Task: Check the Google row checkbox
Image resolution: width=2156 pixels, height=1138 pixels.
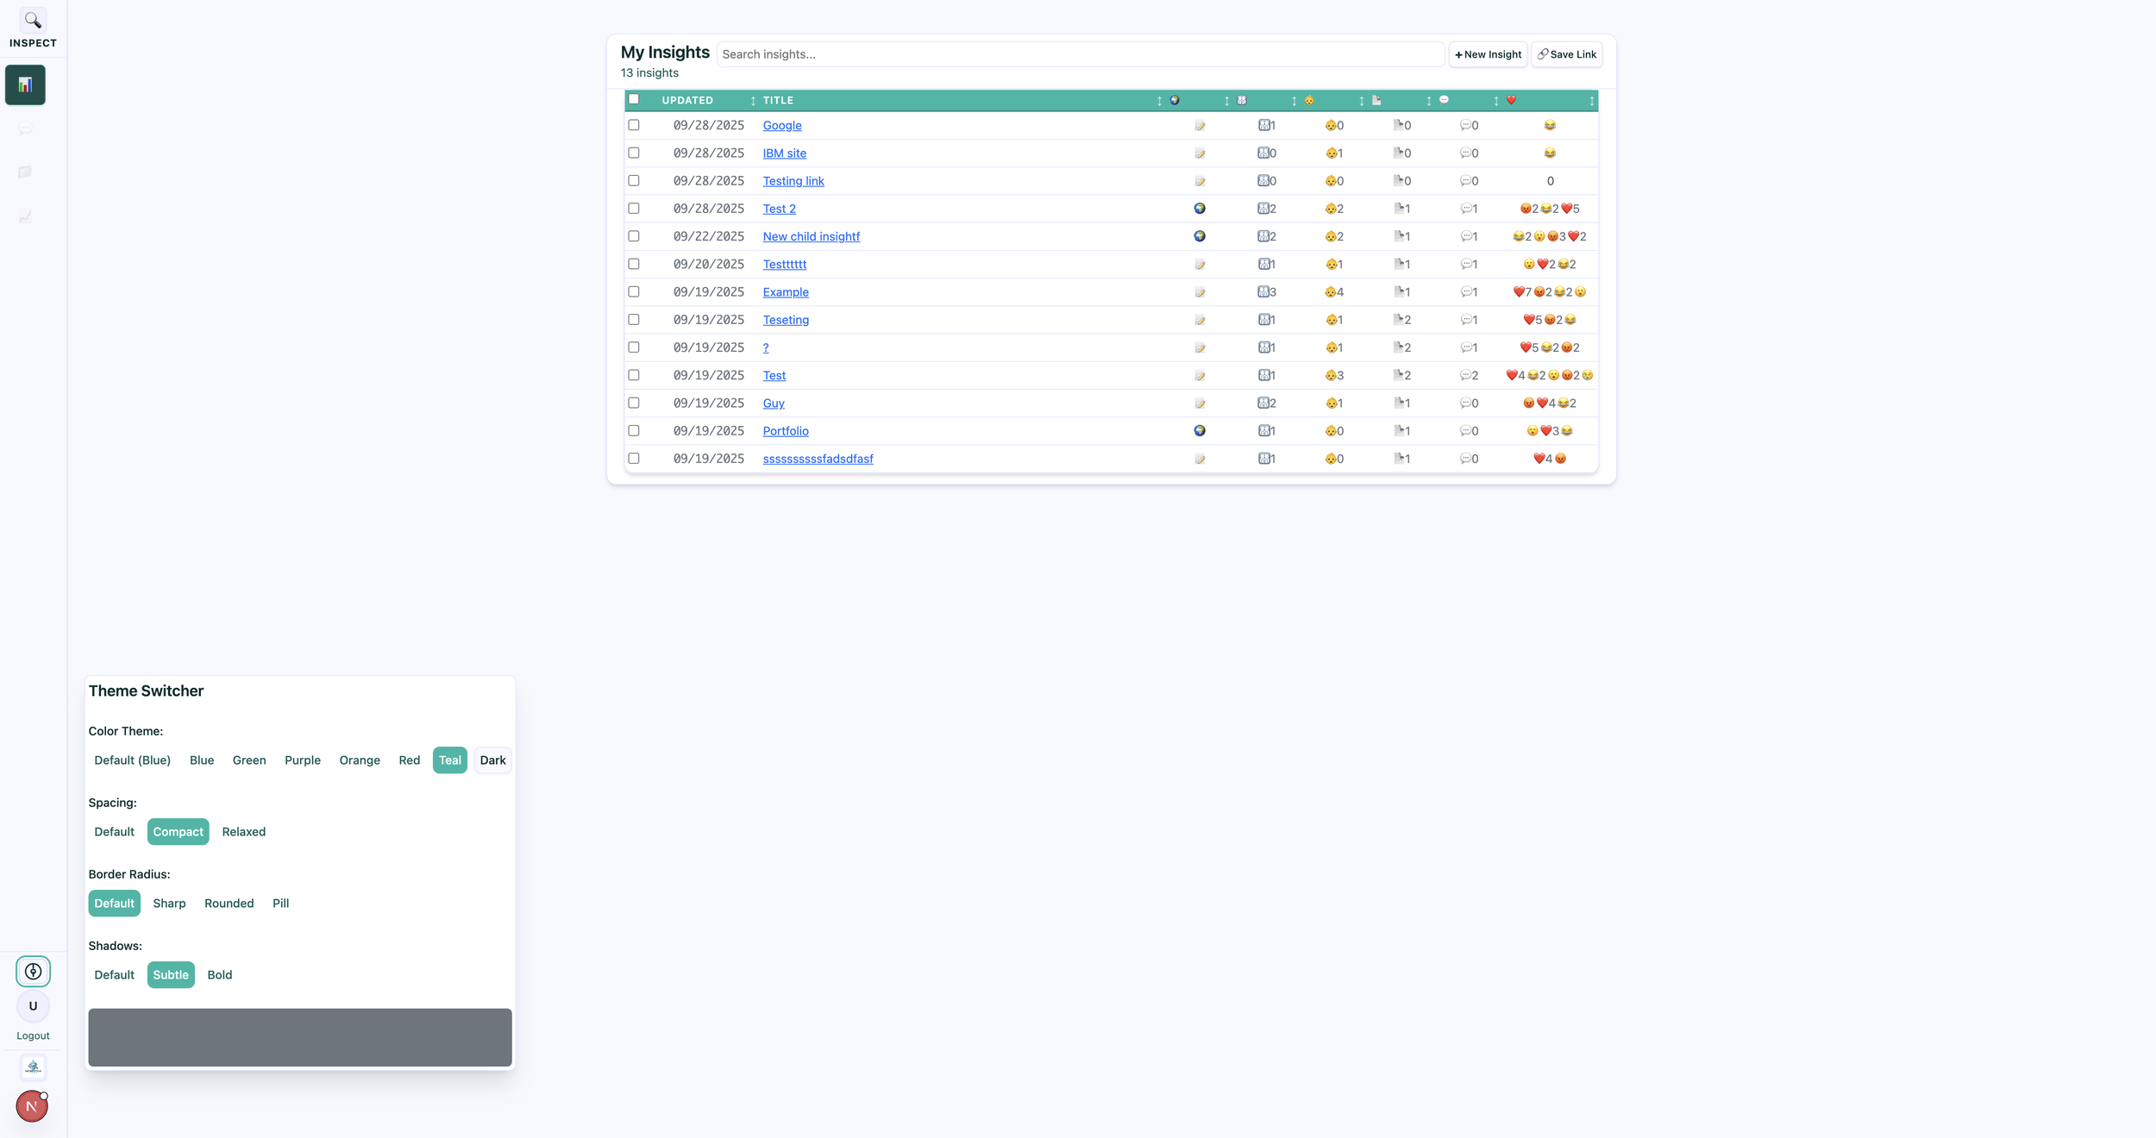Action: (x=634, y=125)
